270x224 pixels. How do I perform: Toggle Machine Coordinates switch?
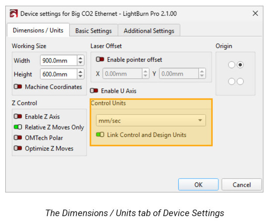pyautogui.click(x=18, y=87)
